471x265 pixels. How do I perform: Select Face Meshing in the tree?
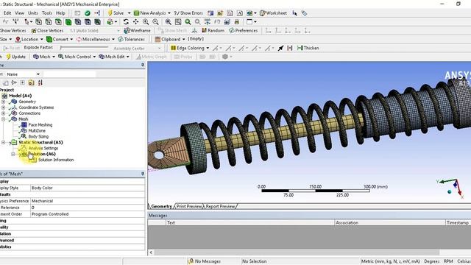click(40, 124)
